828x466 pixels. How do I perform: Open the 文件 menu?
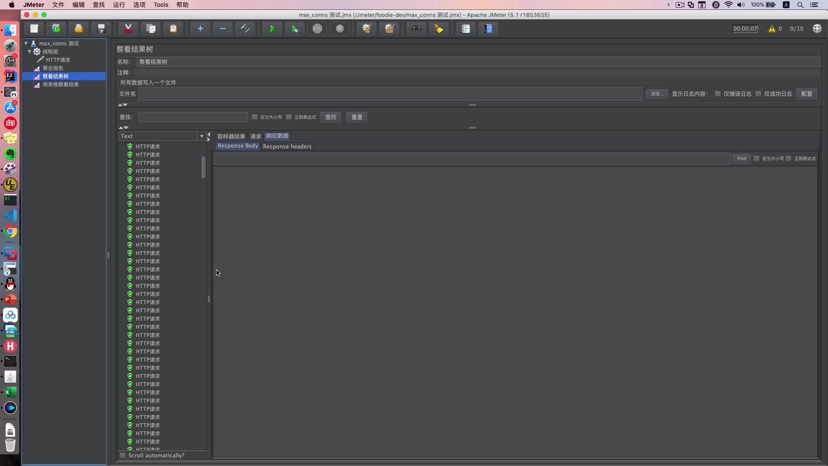coord(58,5)
